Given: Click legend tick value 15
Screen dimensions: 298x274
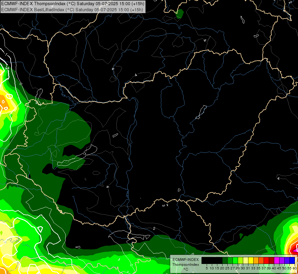Looking at the screenshot, I should (217, 268).
